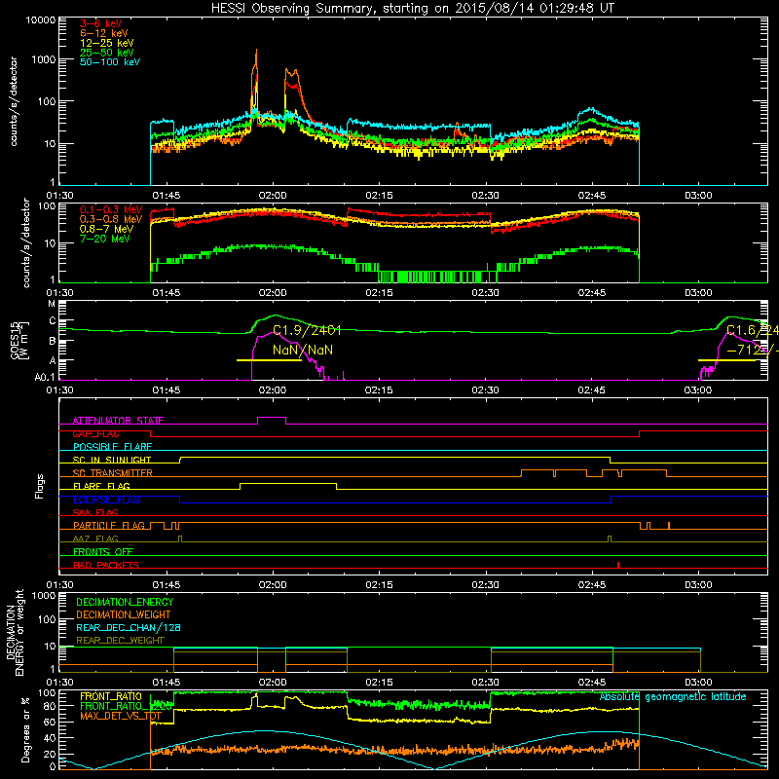The image size is (779, 779).
Task: Click the REAR_DEC_WEIGHT legend label
Action: coord(120,641)
